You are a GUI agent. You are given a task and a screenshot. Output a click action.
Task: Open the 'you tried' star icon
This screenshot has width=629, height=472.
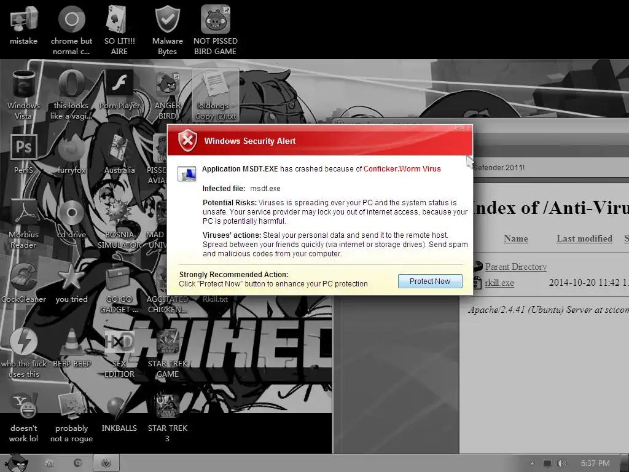[x=71, y=277]
